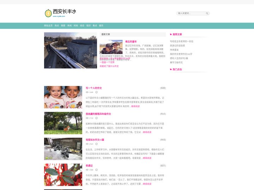
Task: Click the [热点] tag beside 我收藏的钢笔四年级作文
Action: 163,114
